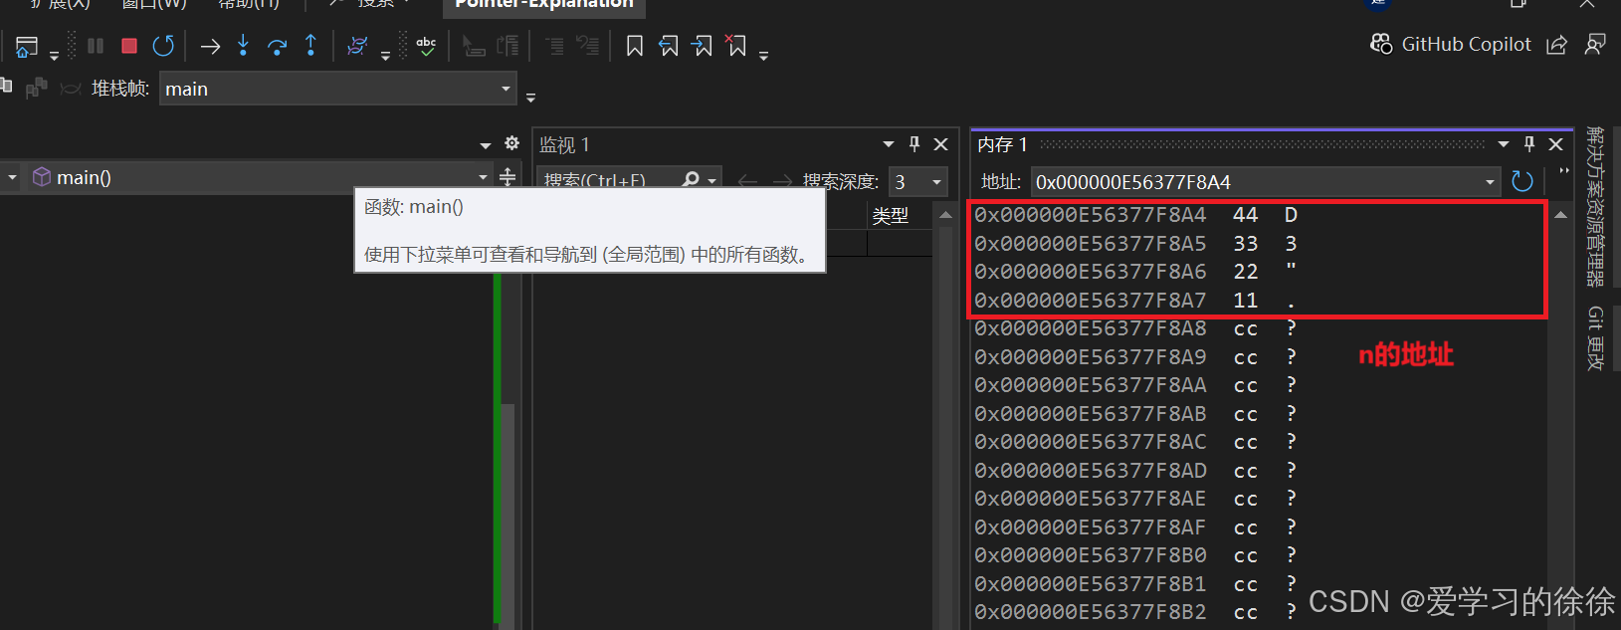Toggle a bookmark on the current line
Image resolution: width=1621 pixels, height=630 pixels.
tap(634, 46)
